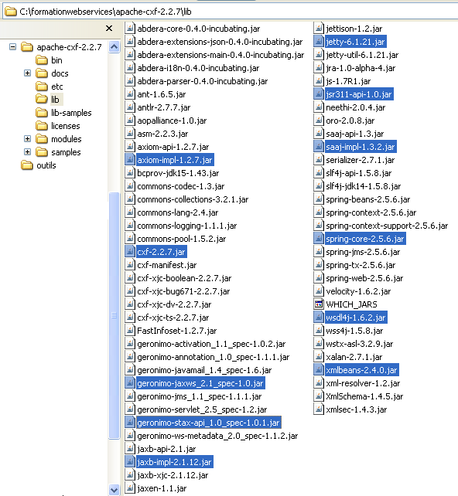This screenshot has width=458, height=496.
Task: Click the folder tree scroll up arrow
Action: tap(114, 47)
